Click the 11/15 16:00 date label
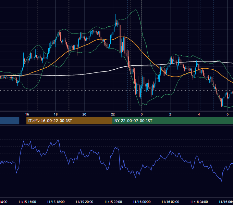 point(27,202)
